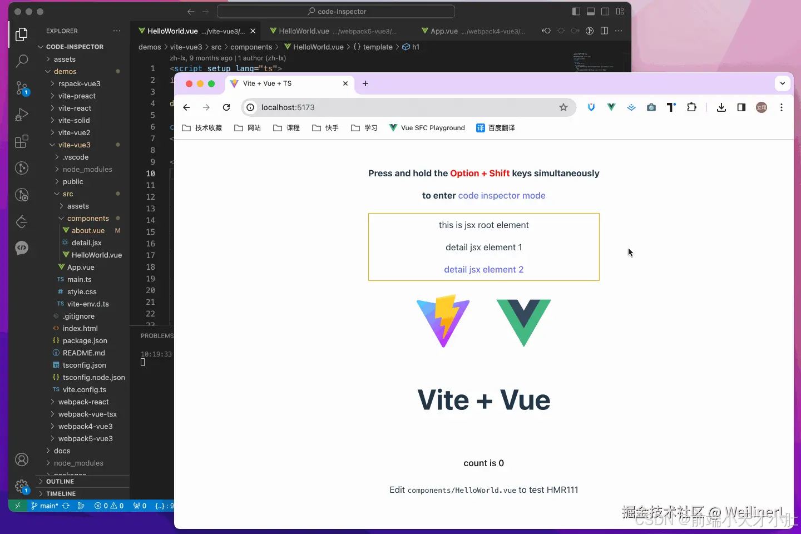This screenshot has height=534, width=801.
Task: Open 百度翻译 bookmark
Action: (496, 128)
